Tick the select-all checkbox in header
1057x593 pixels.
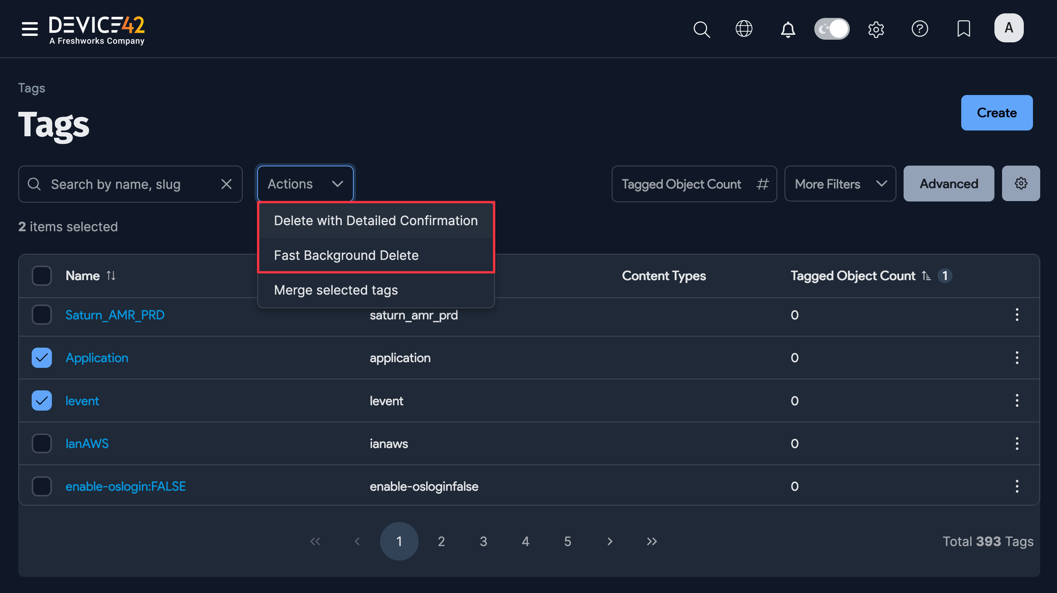pos(42,276)
